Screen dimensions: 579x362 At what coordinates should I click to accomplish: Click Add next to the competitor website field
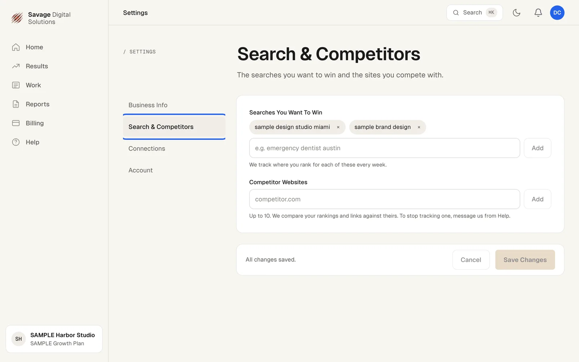pyautogui.click(x=537, y=199)
